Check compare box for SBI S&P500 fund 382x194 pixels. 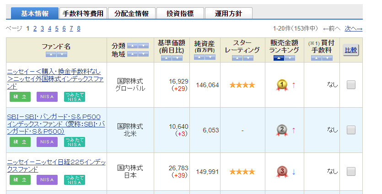click(351, 130)
